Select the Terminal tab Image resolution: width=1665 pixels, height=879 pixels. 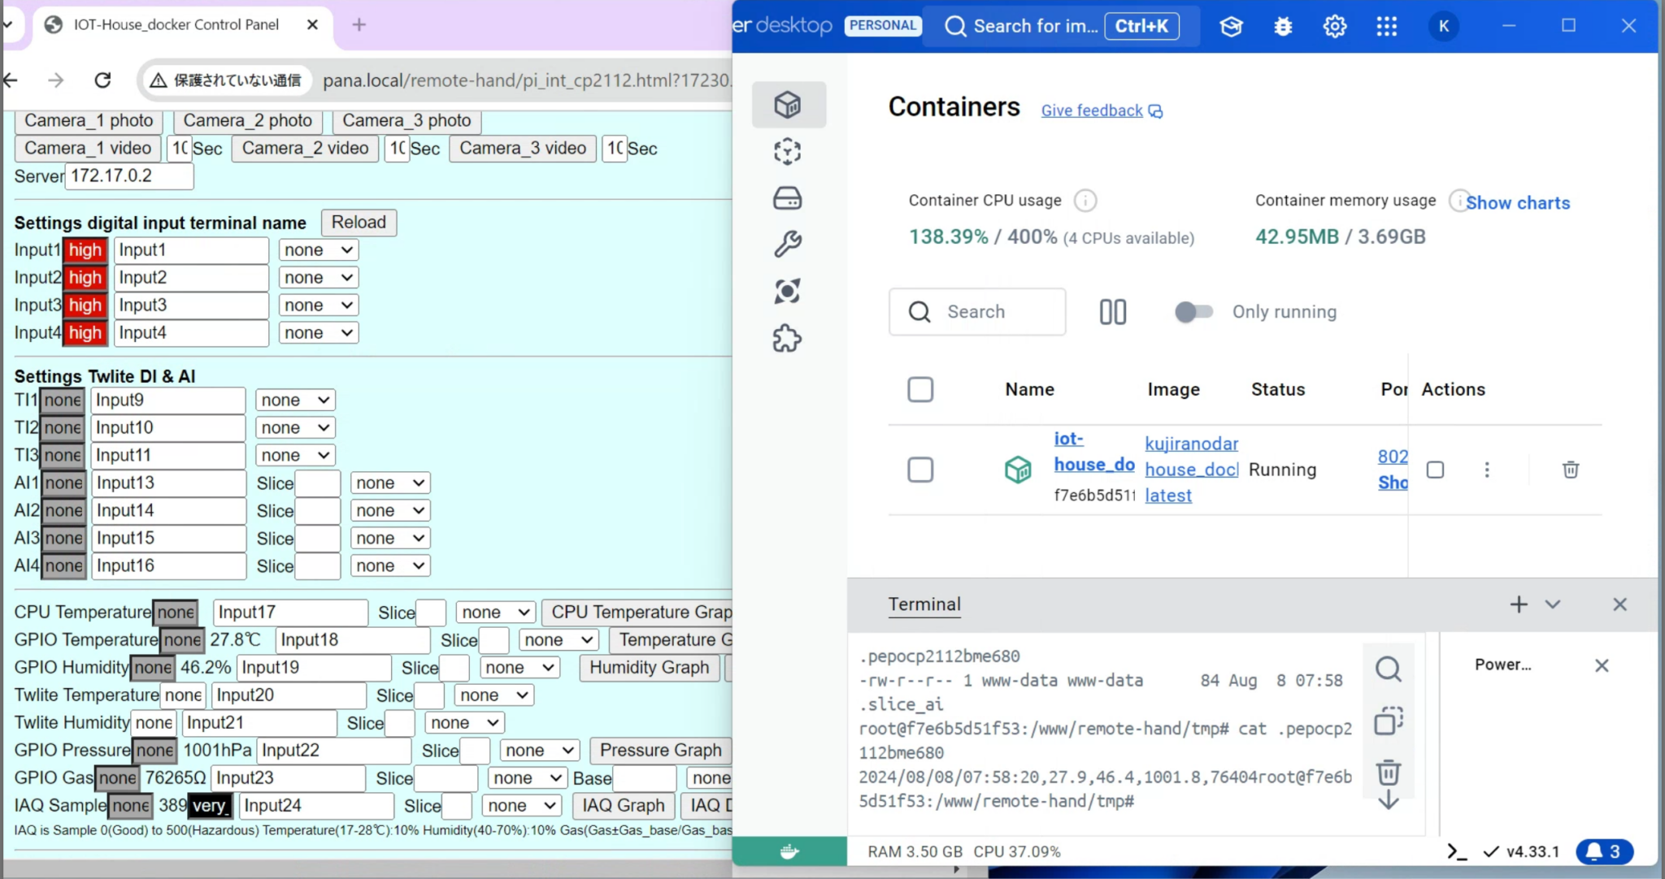924,604
